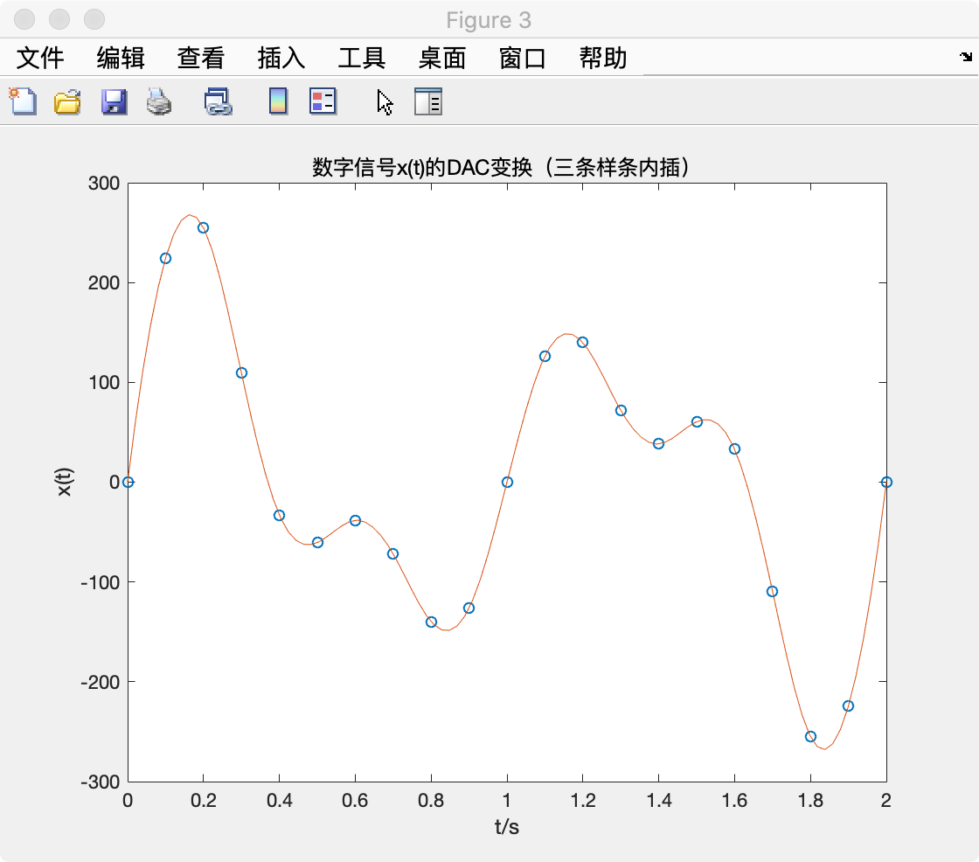This screenshot has width=979, height=862.
Task: Click x-axis tick label 0.4
Action: pyautogui.click(x=279, y=800)
